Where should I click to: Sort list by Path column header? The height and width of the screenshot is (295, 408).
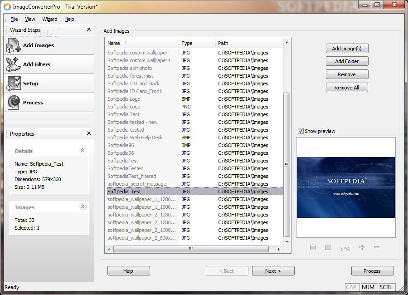249,43
